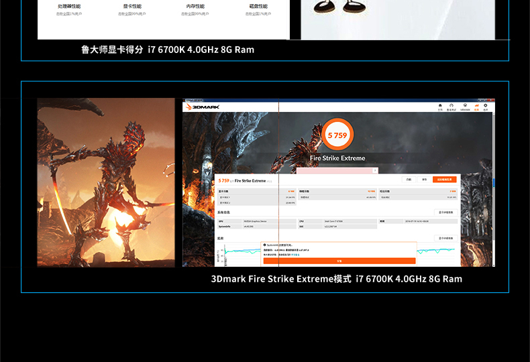Viewport: 530px width, 362px height.
Task: Click the 内存性能 label
Action: pyautogui.click(x=195, y=6)
